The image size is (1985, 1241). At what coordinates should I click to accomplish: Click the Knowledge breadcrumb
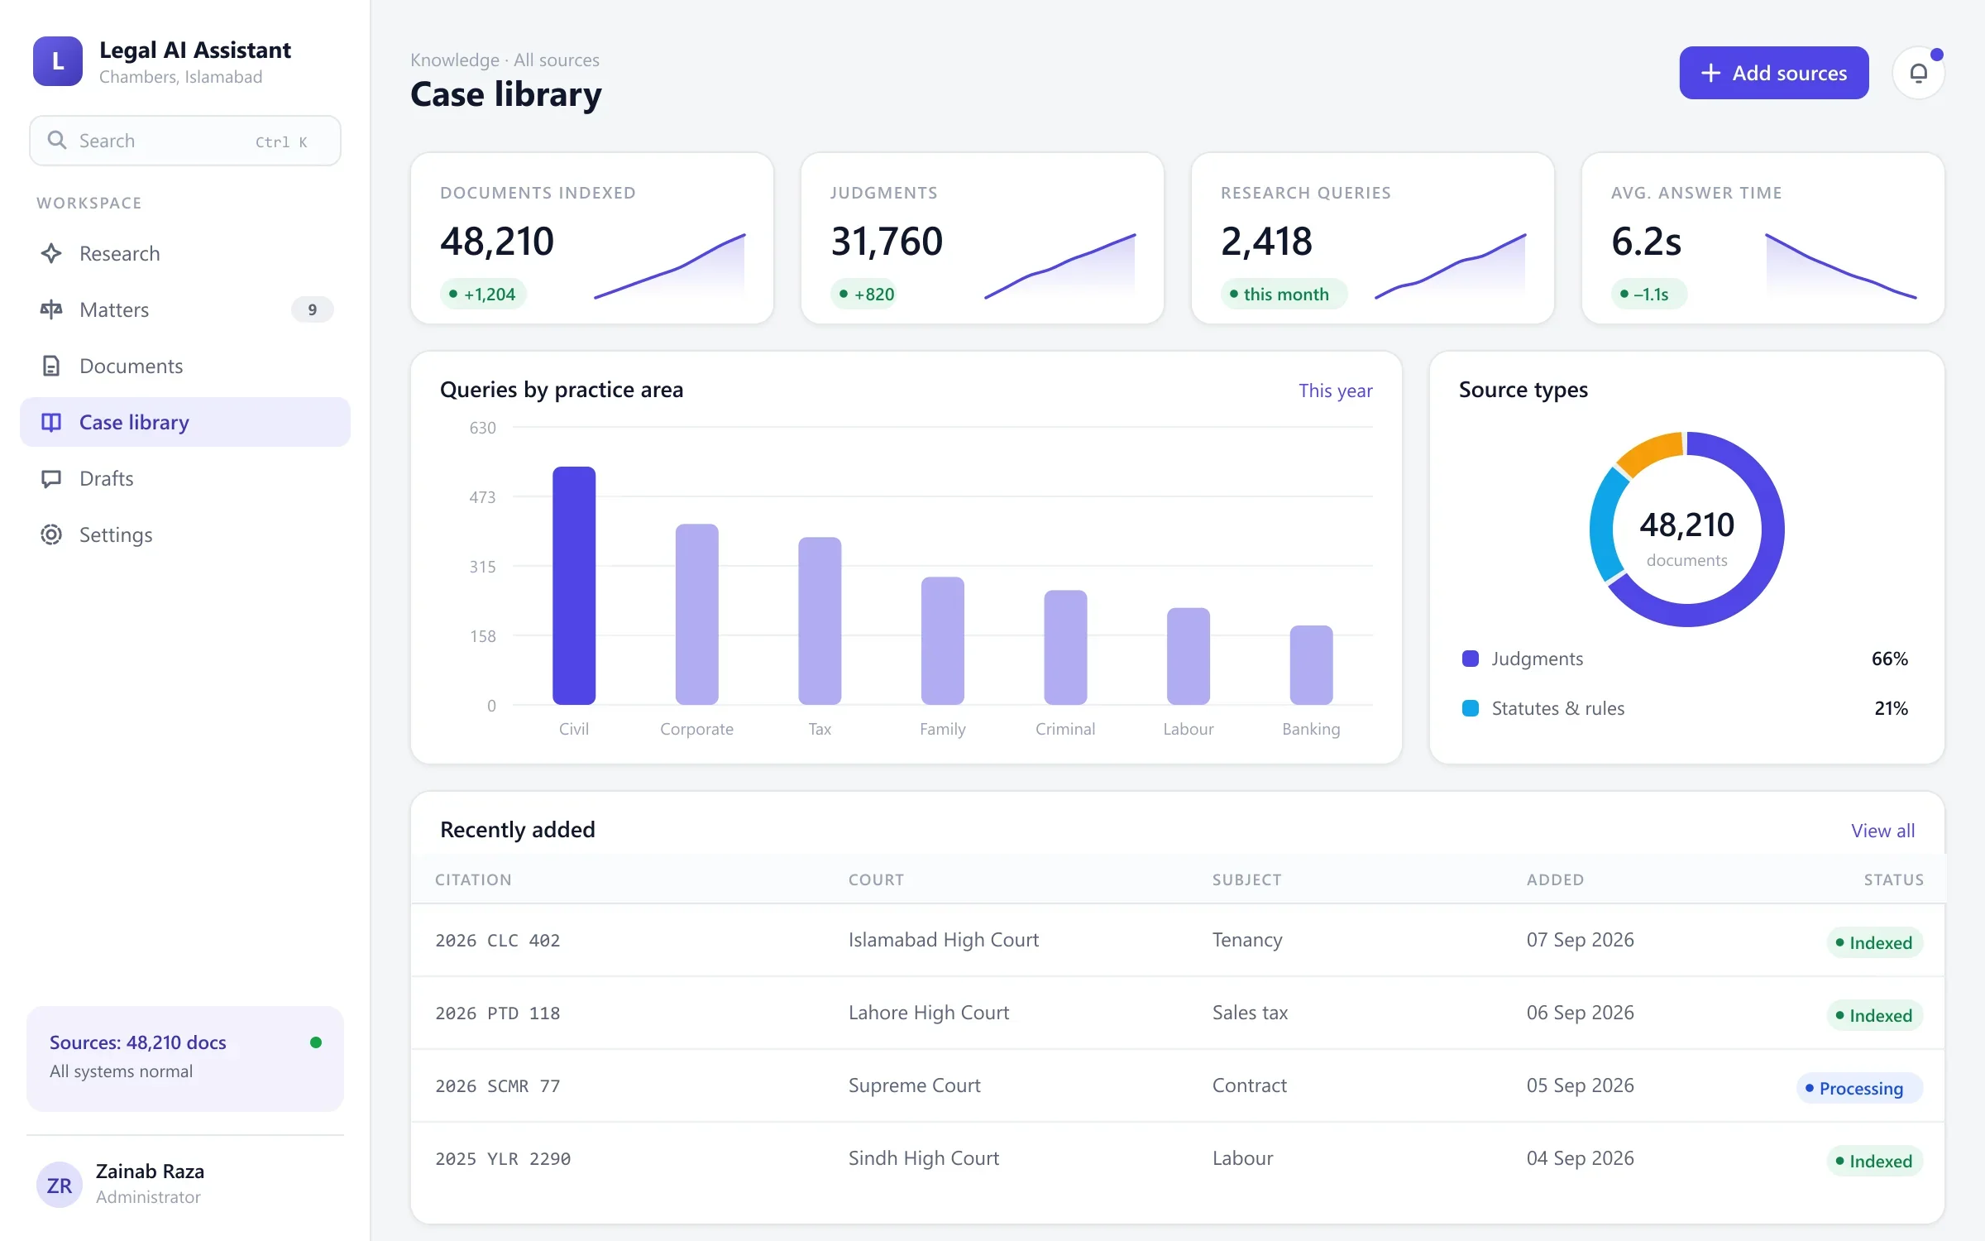[455, 60]
